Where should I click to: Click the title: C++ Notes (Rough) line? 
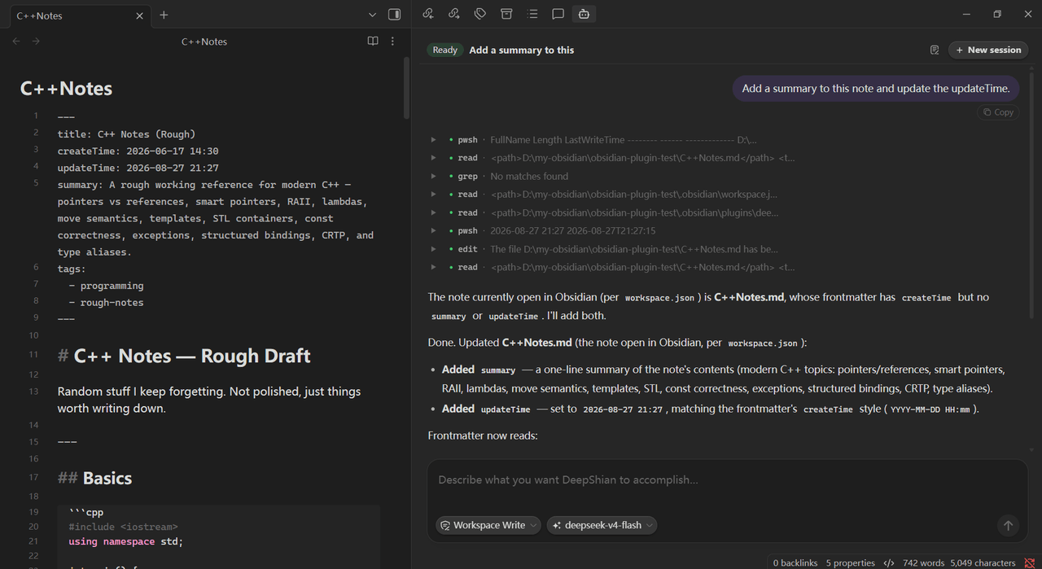pyautogui.click(x=126, y=134)
